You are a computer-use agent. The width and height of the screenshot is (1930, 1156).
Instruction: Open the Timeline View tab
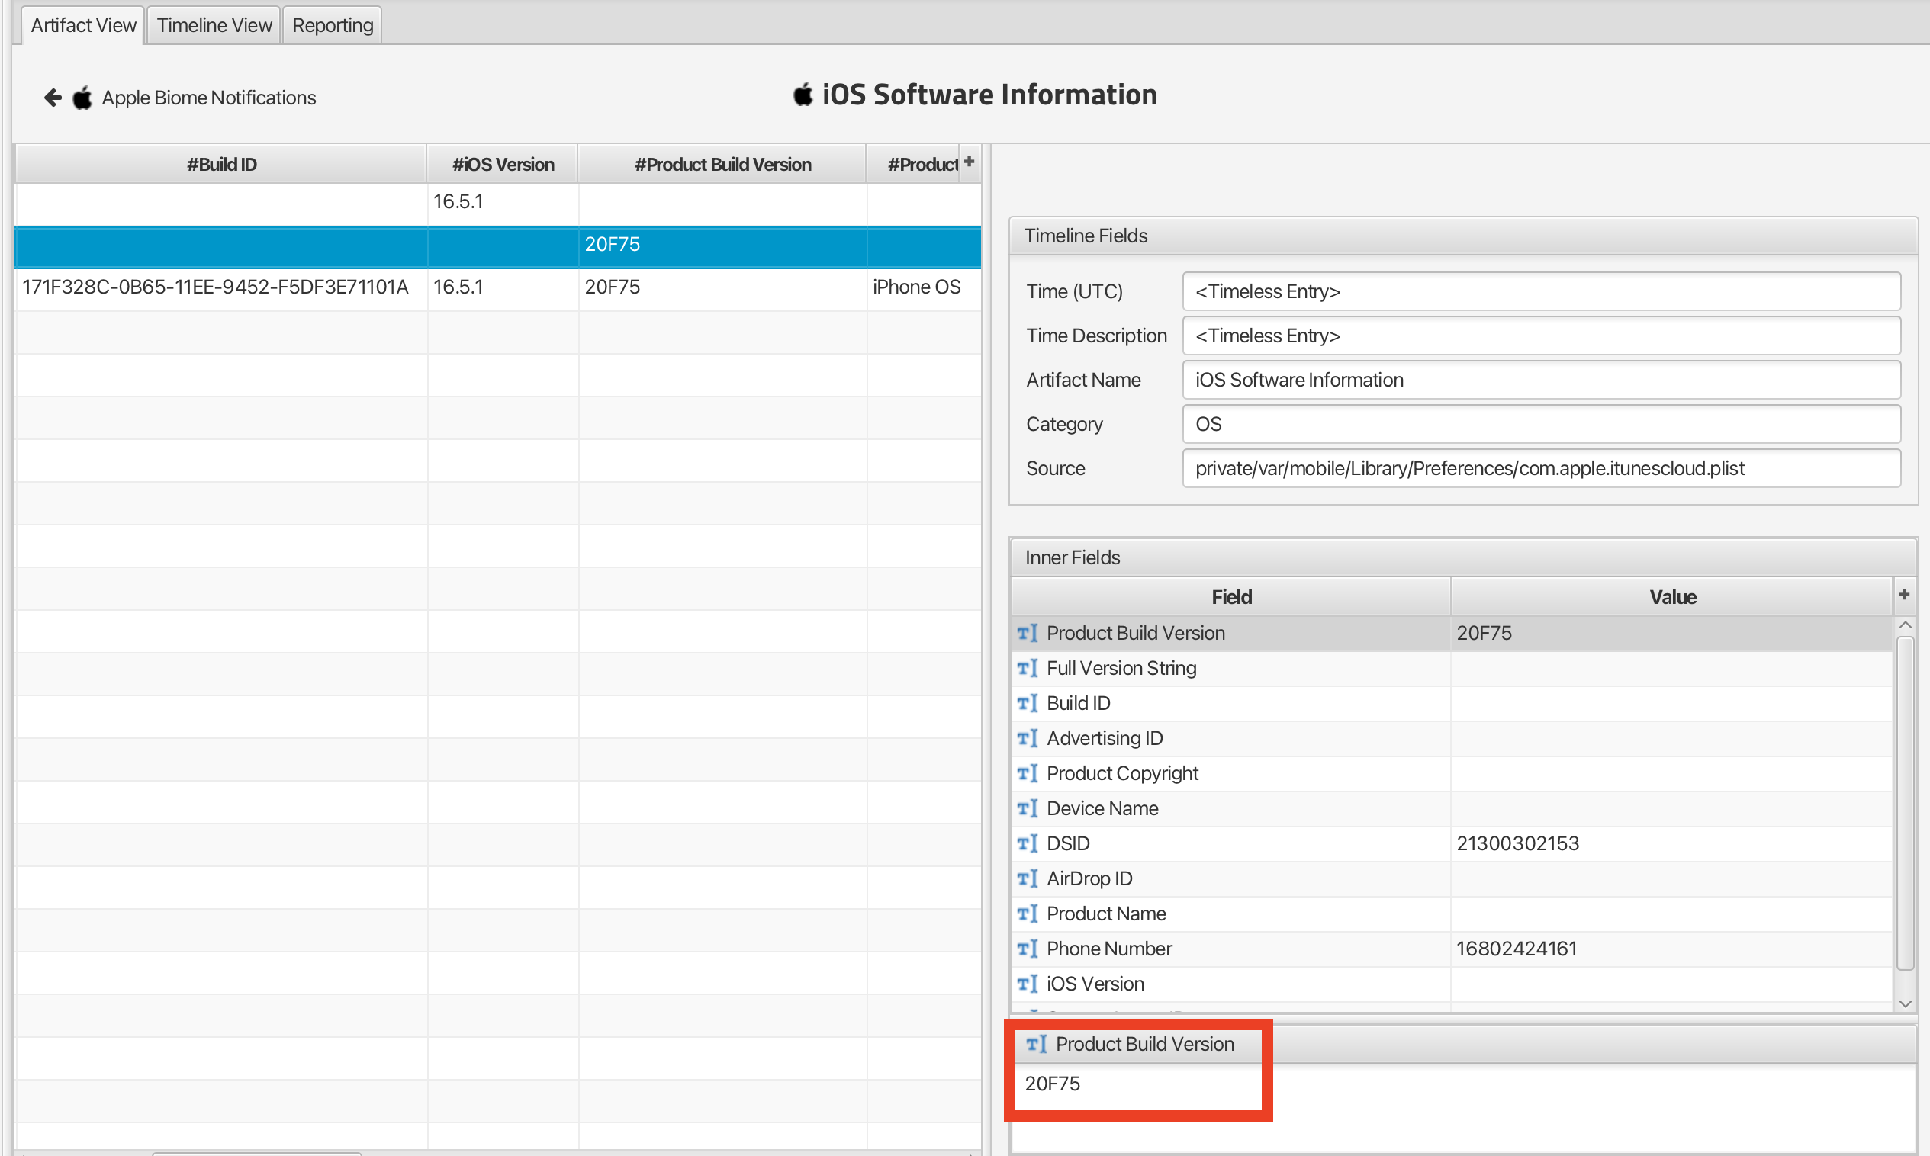click(x=214, y=25)
